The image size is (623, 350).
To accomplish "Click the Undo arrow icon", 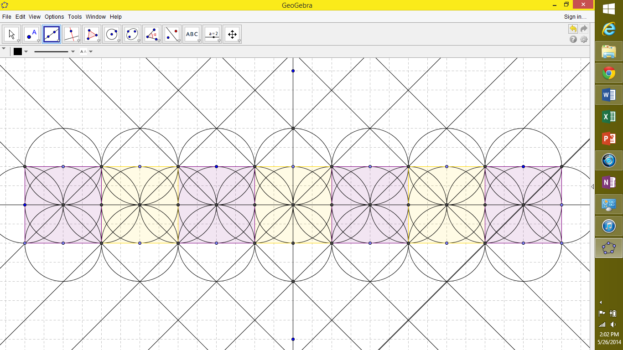I will click(x=573, y=29).
